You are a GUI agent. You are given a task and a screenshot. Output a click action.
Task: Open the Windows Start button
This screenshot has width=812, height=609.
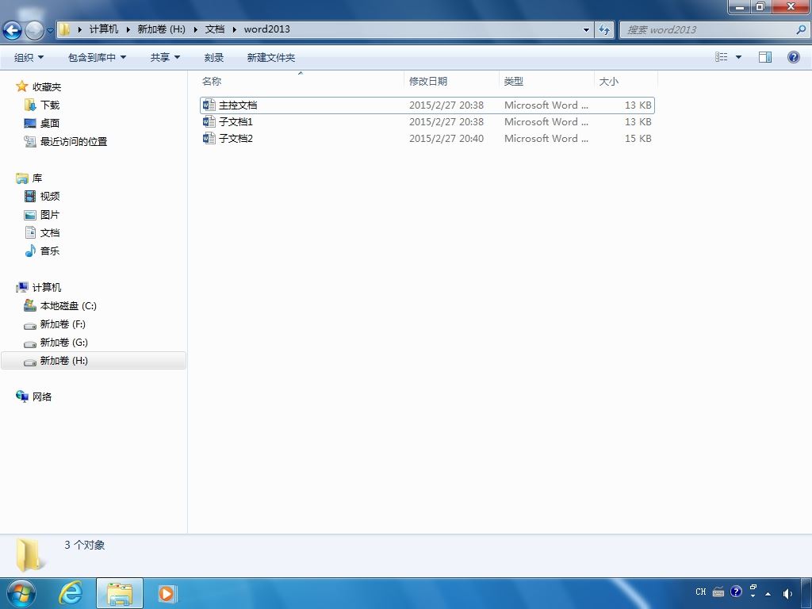(21, 593)
